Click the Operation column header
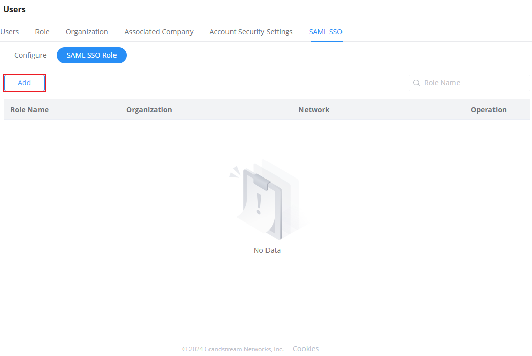Screen dimensions: 532x356 (x=488, y=110)
